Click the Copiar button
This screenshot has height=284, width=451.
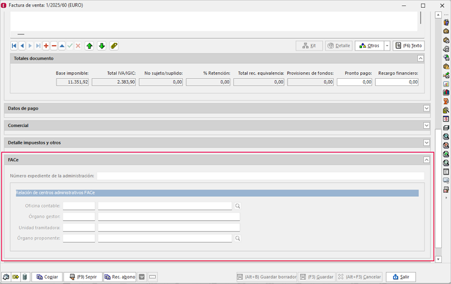47,277
